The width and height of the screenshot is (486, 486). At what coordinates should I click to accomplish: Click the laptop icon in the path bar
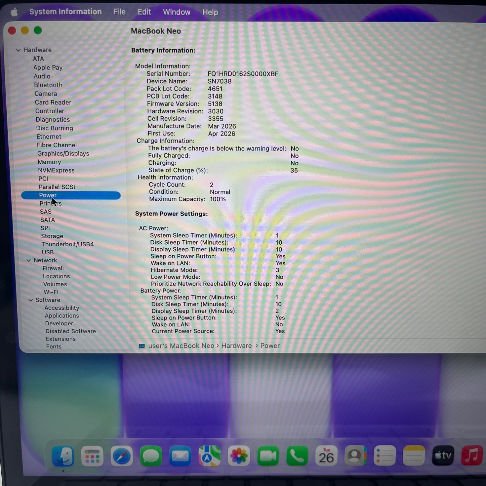pos(142,346)
